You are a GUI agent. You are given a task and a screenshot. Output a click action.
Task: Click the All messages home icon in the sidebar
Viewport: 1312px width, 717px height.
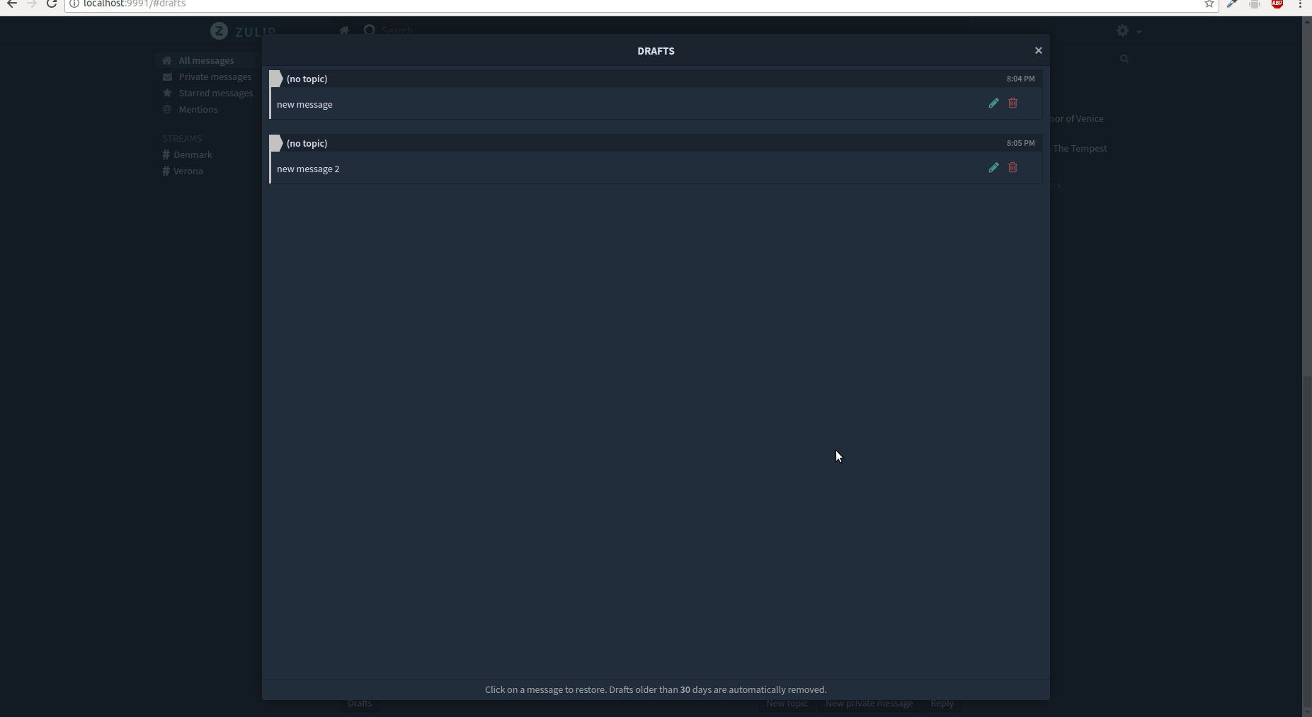(x=167, y=60)
